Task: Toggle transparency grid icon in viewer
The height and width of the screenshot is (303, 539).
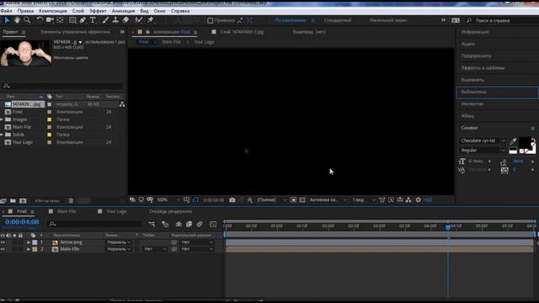Action: [x=302, y=199]
